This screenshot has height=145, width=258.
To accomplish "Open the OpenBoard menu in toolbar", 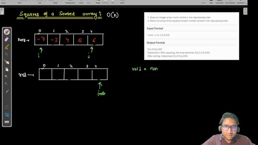I will click(x=241, y=2).
